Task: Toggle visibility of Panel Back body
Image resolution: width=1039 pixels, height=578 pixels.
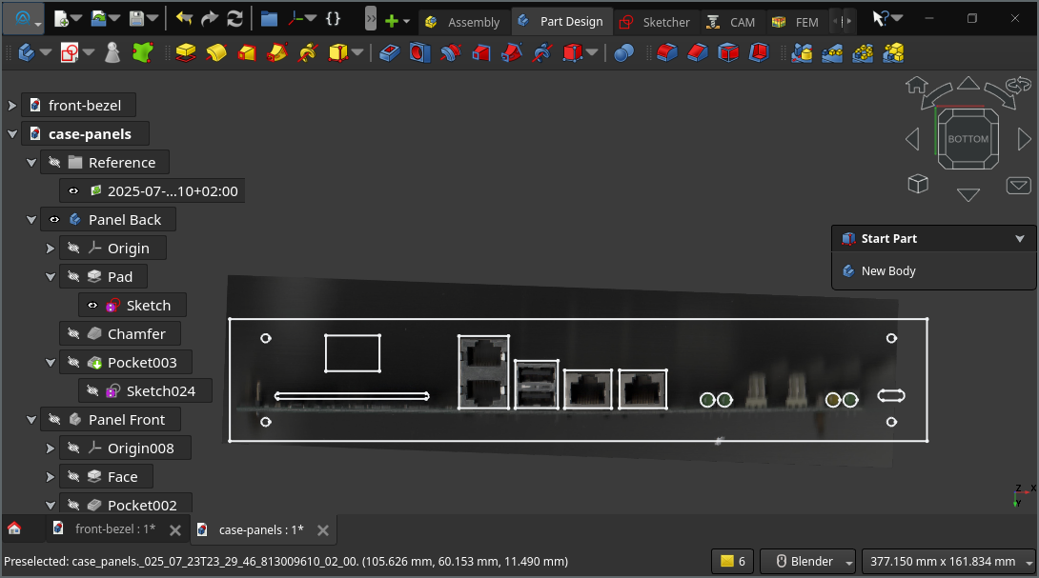Action: (54, 220)
